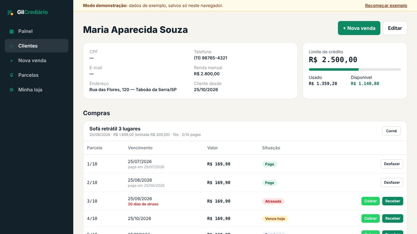417x234 pixels.
Task: Click the Vence hoje status badge
Action: pyautogui.click(x=275, y=219)
